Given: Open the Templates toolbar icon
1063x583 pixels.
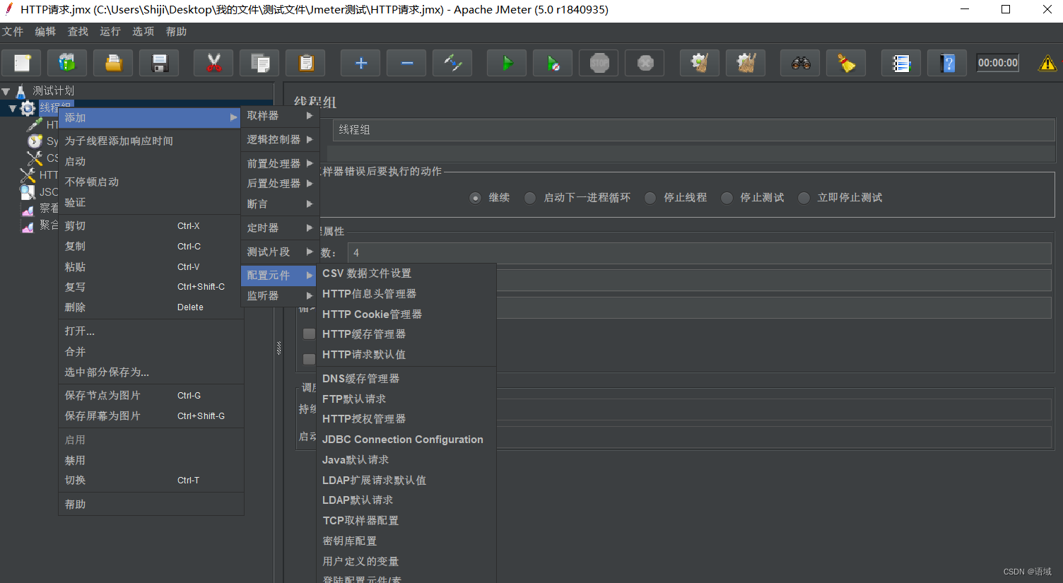Looking at the screenshot, I should [x=67, y=63].
